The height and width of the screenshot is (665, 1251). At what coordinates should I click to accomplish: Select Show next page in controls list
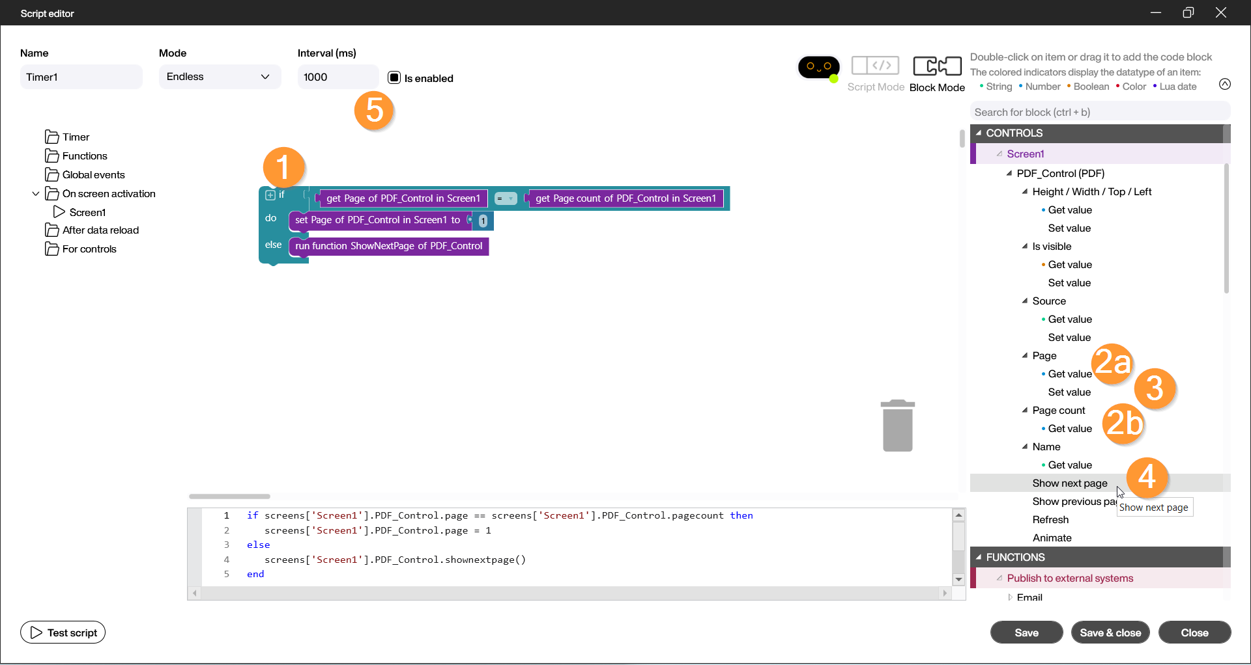[x=1069, y=483]
